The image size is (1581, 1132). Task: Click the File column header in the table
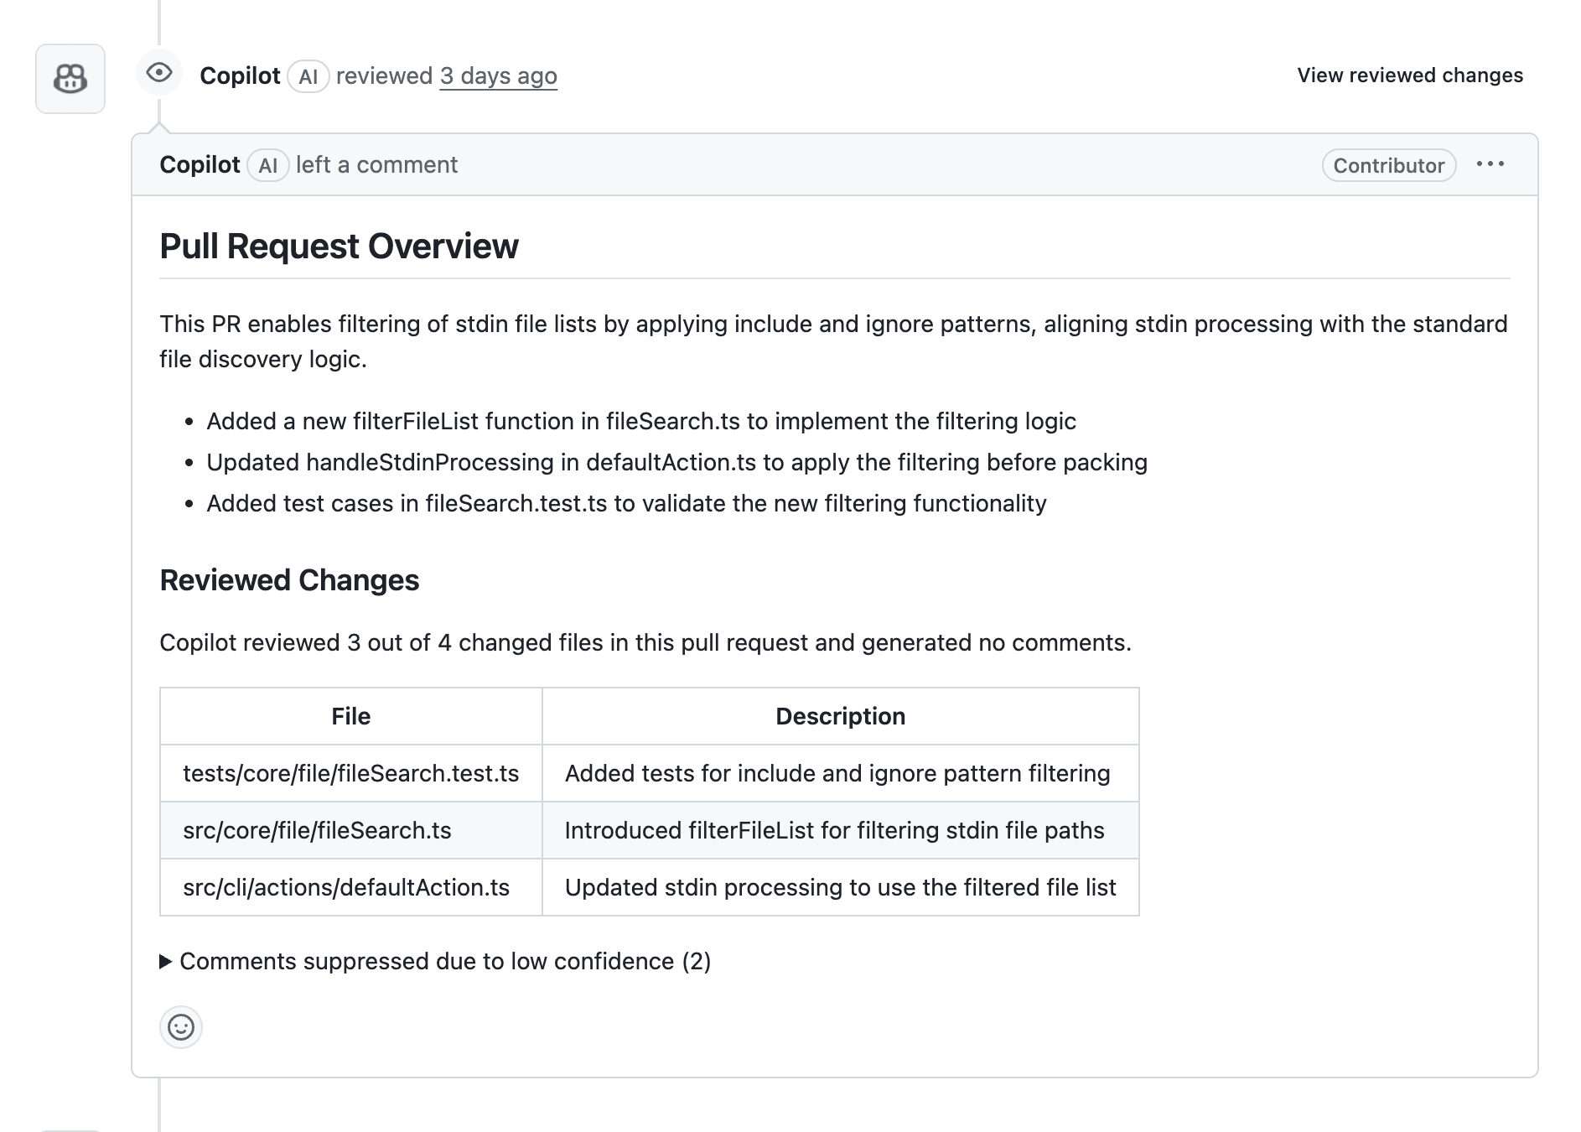coord(350,715)
